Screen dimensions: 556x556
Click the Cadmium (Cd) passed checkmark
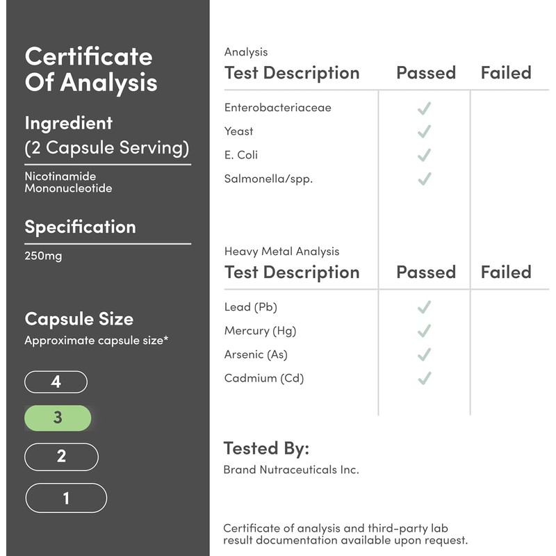point(425,378)
